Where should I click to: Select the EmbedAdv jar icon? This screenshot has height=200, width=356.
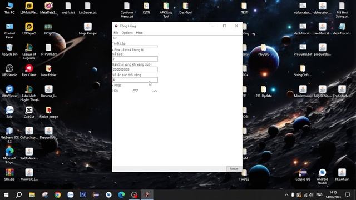pyautogui.click(x=342, y=91)
